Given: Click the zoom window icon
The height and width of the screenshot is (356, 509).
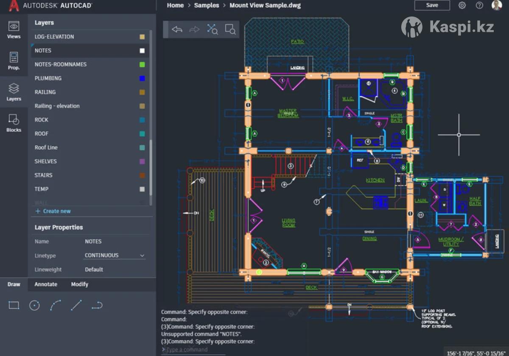Looking at the screenshot, I should (x=230, y=29).
